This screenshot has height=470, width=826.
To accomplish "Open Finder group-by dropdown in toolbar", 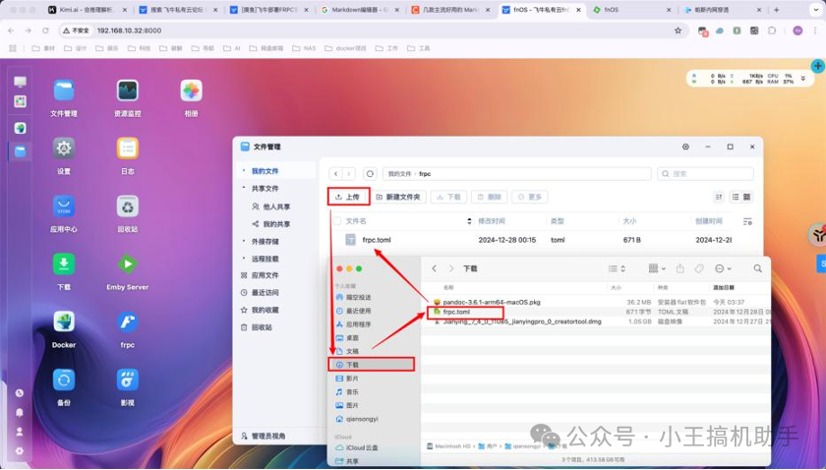I will tap(657, 268).
